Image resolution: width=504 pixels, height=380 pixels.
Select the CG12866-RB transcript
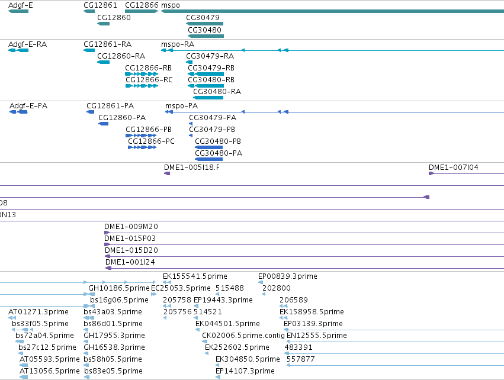[x=142, y=74]
